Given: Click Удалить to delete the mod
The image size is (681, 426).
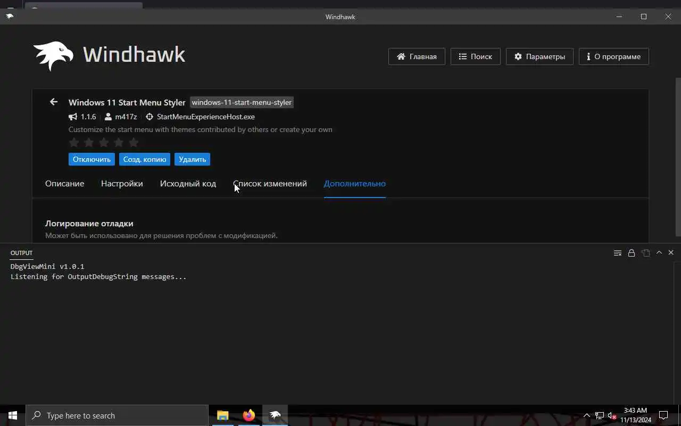Looking at the screenshot, I should 192,159.
